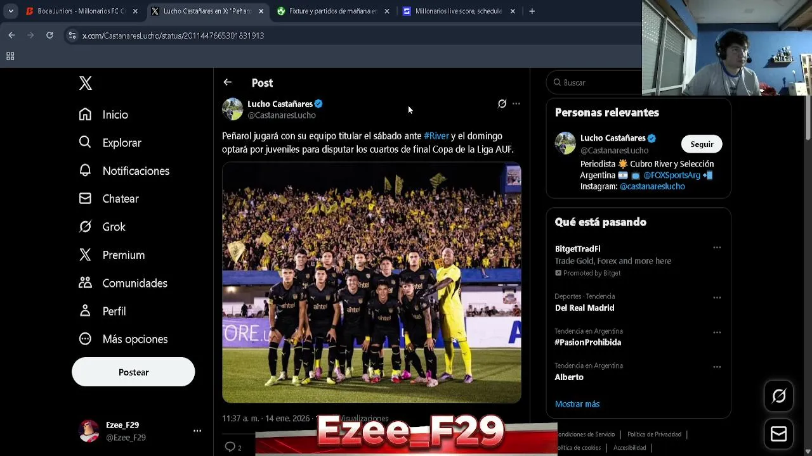Click the X logo in the sidebar
Screen dimensions: 812x456
pyautogui.click(x=86, y=83)
